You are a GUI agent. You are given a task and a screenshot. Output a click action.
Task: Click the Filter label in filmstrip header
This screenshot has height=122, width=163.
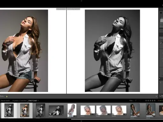131,101
